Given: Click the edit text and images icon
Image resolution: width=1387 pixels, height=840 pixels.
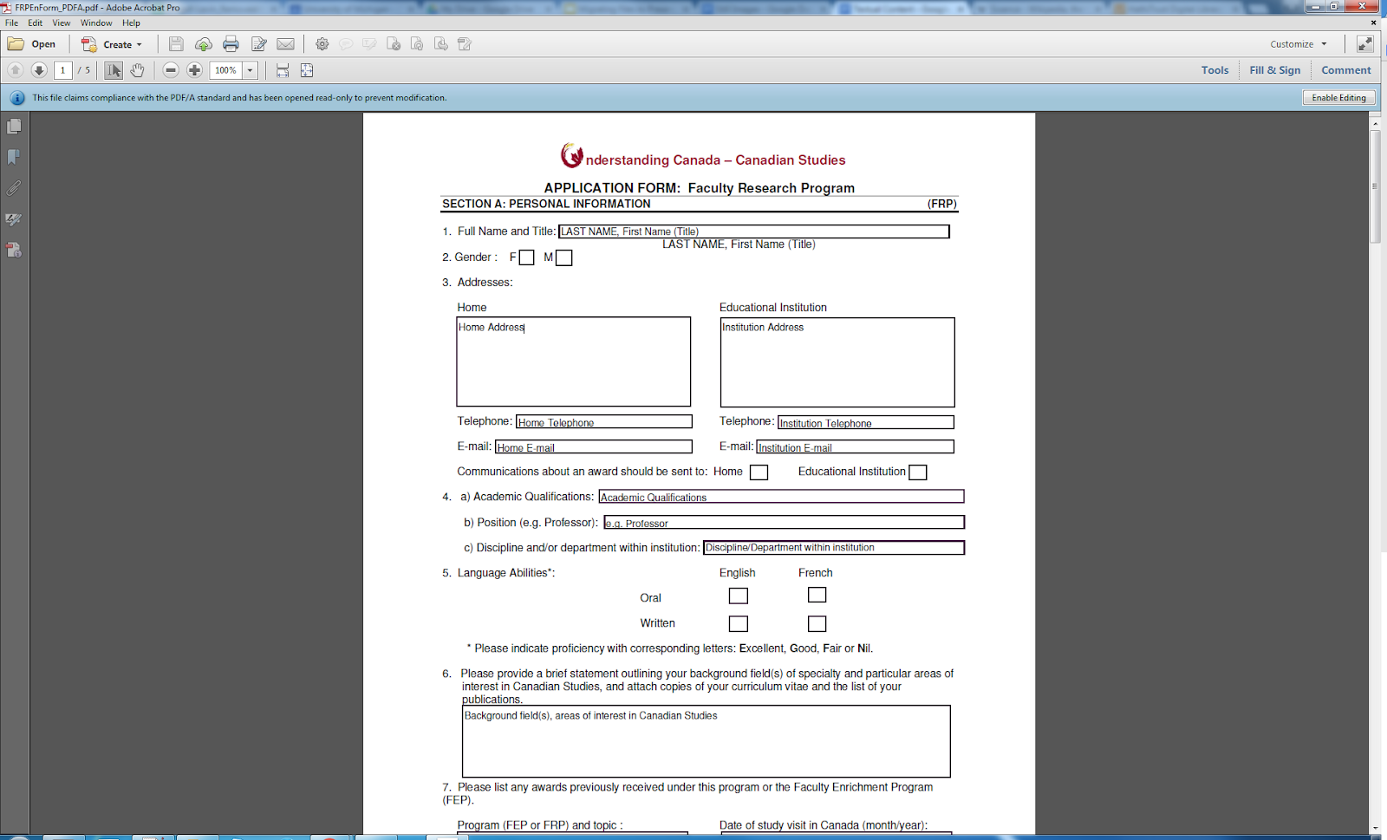Looking at the screenshot, I should [x=258, y=44].
